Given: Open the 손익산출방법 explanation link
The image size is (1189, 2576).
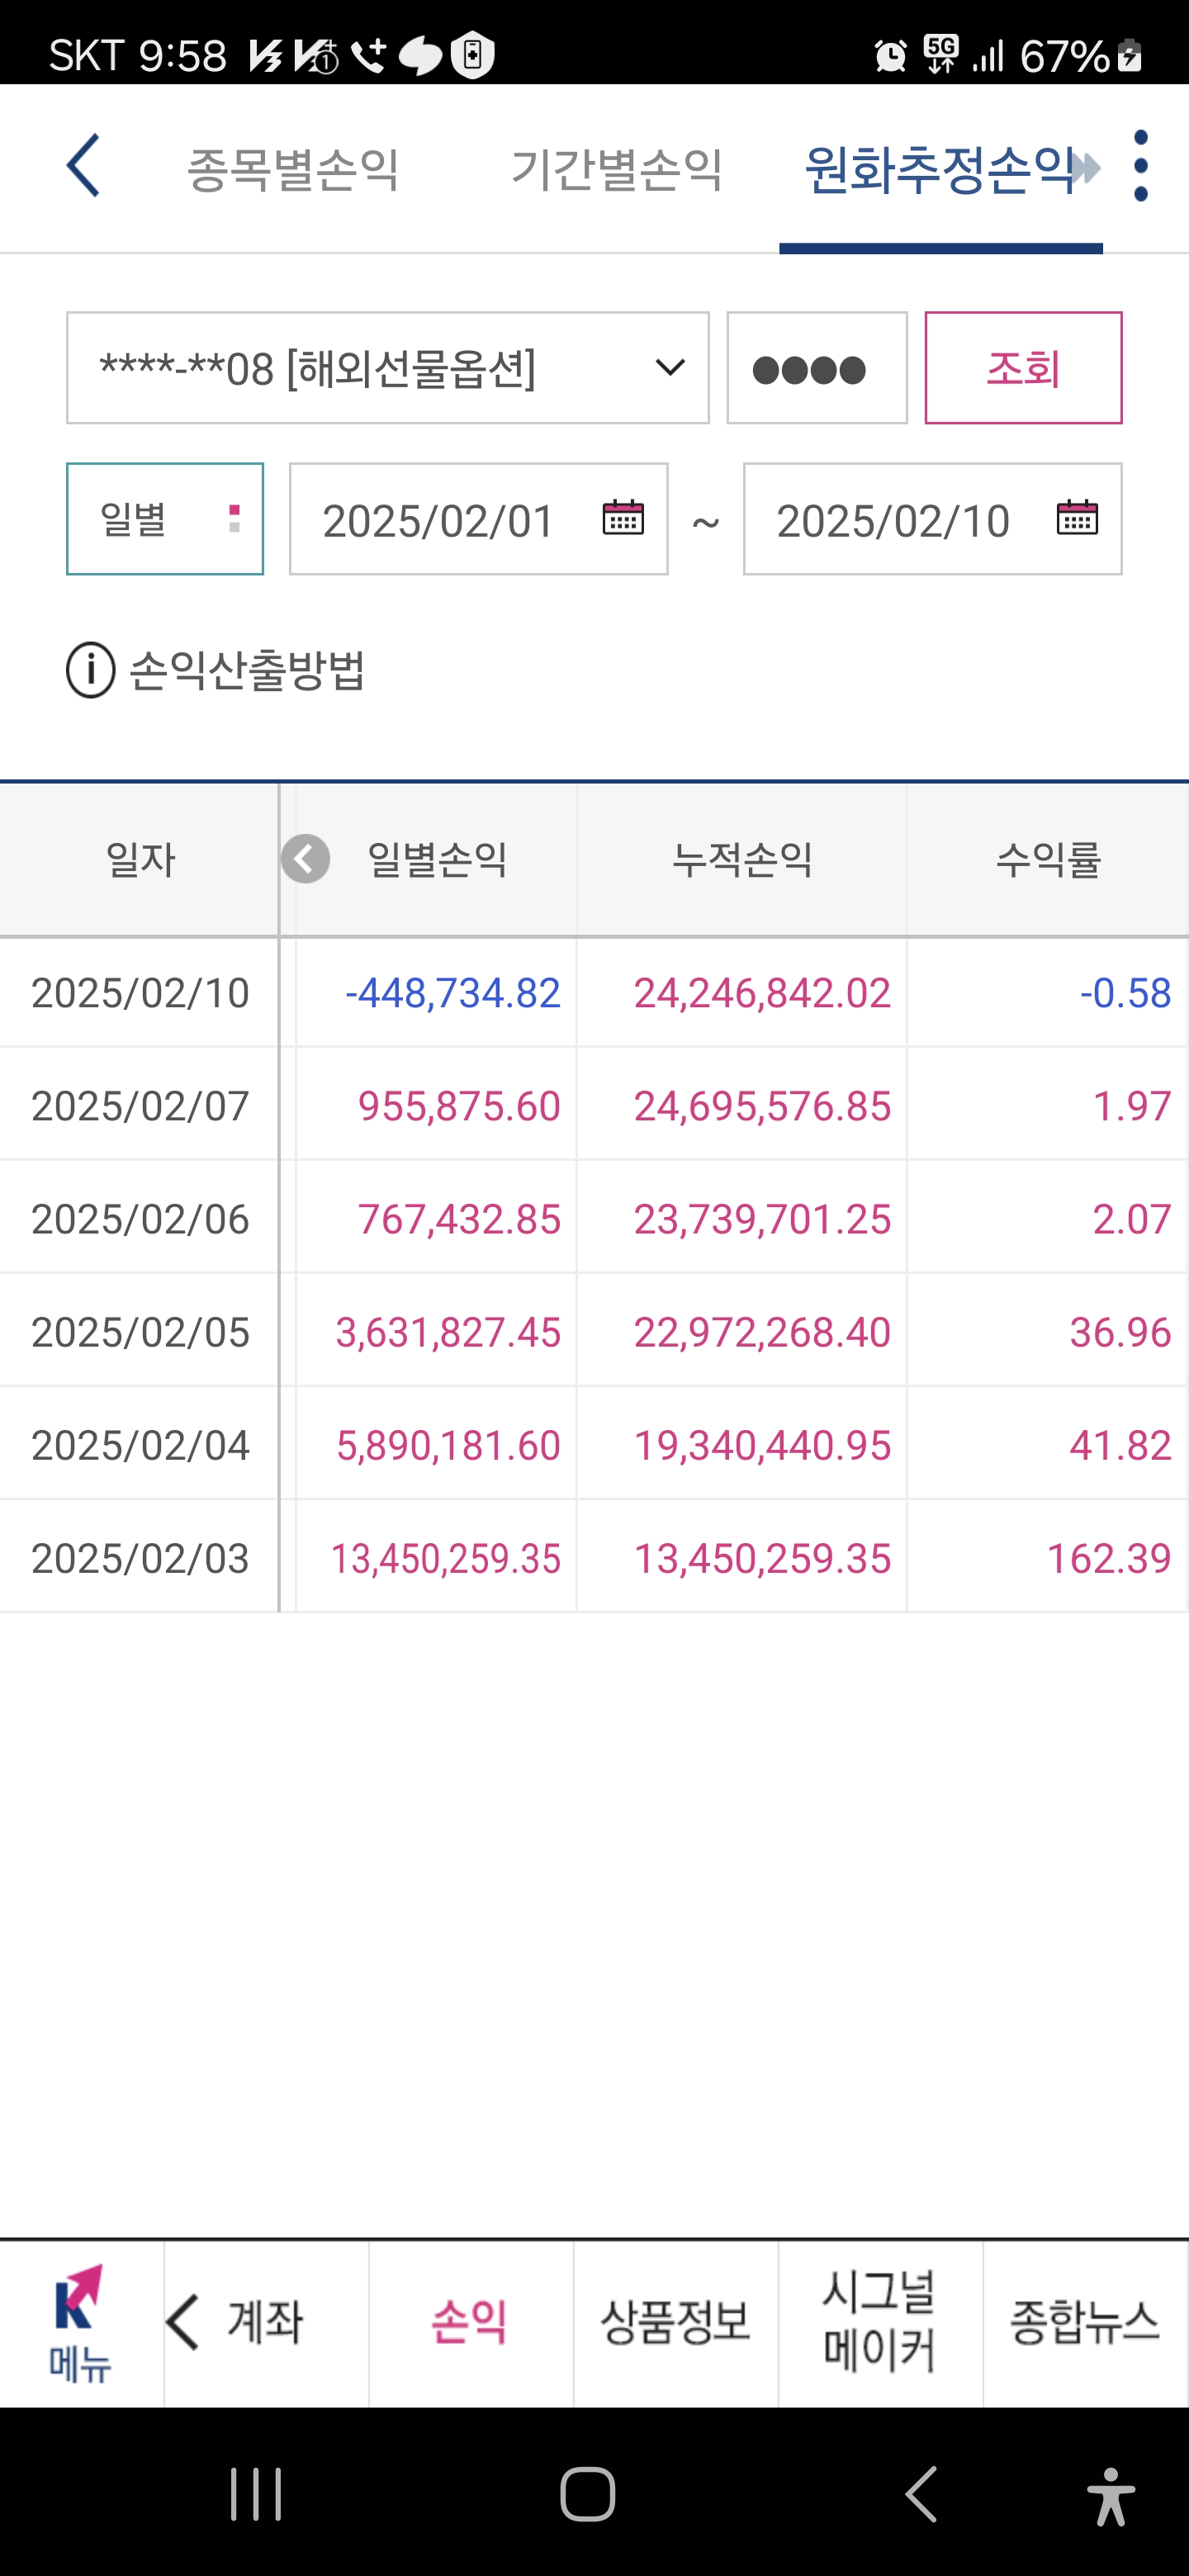Looking at the screenshot, I should (x=247, y=670).
